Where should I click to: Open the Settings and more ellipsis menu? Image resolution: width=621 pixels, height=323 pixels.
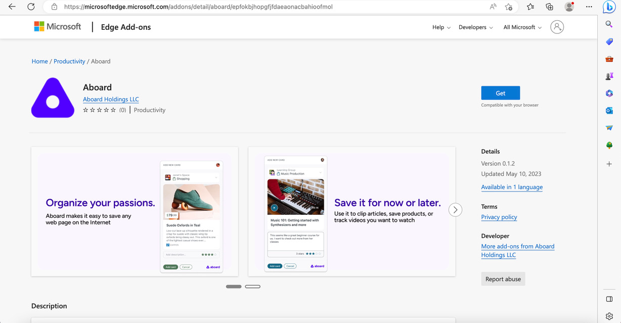tap(589, 7)
